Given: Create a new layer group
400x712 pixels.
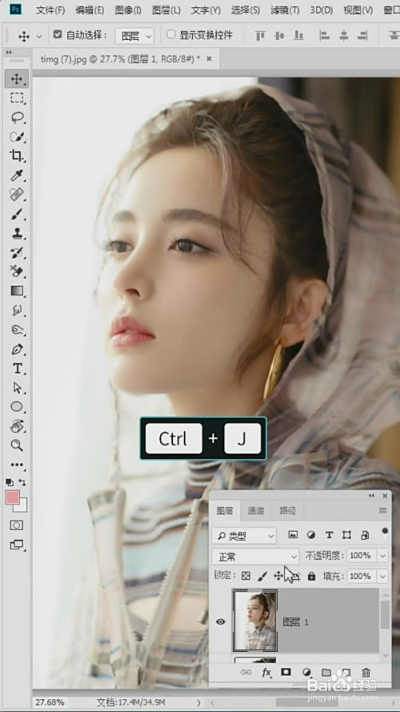Looking at the screenshot, I should coord(326,673).
